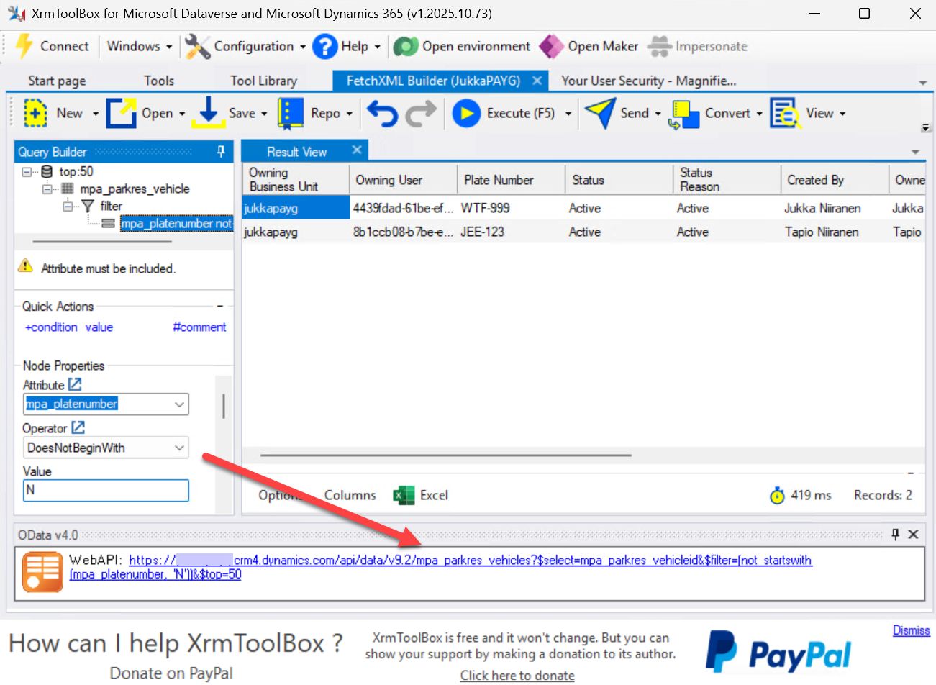
Task: Click the Repo book icon
Action: coord(291,113)
